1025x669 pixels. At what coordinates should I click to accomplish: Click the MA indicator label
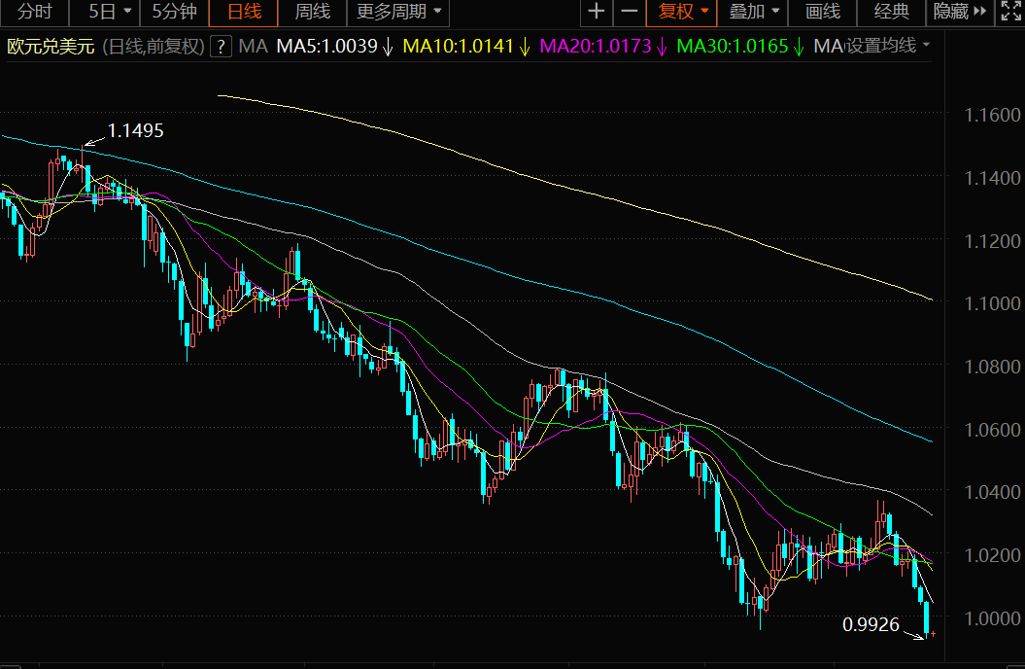point(253,47)
